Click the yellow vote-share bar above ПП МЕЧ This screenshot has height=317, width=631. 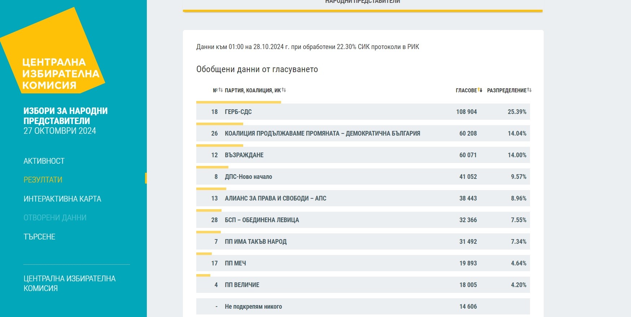coord(204,254)
